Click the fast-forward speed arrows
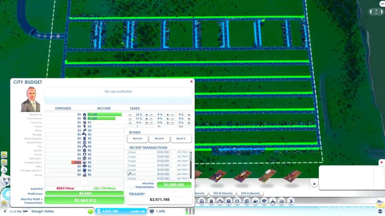The image size is (385, 216). [25, 211]
